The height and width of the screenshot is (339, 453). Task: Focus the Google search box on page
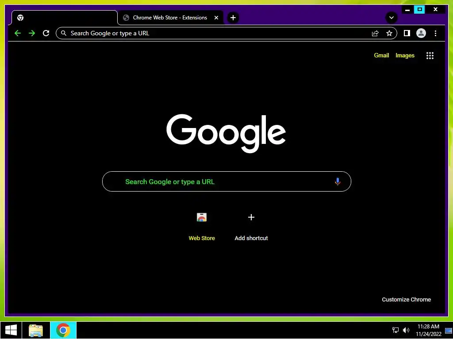[x=226, y=181]
